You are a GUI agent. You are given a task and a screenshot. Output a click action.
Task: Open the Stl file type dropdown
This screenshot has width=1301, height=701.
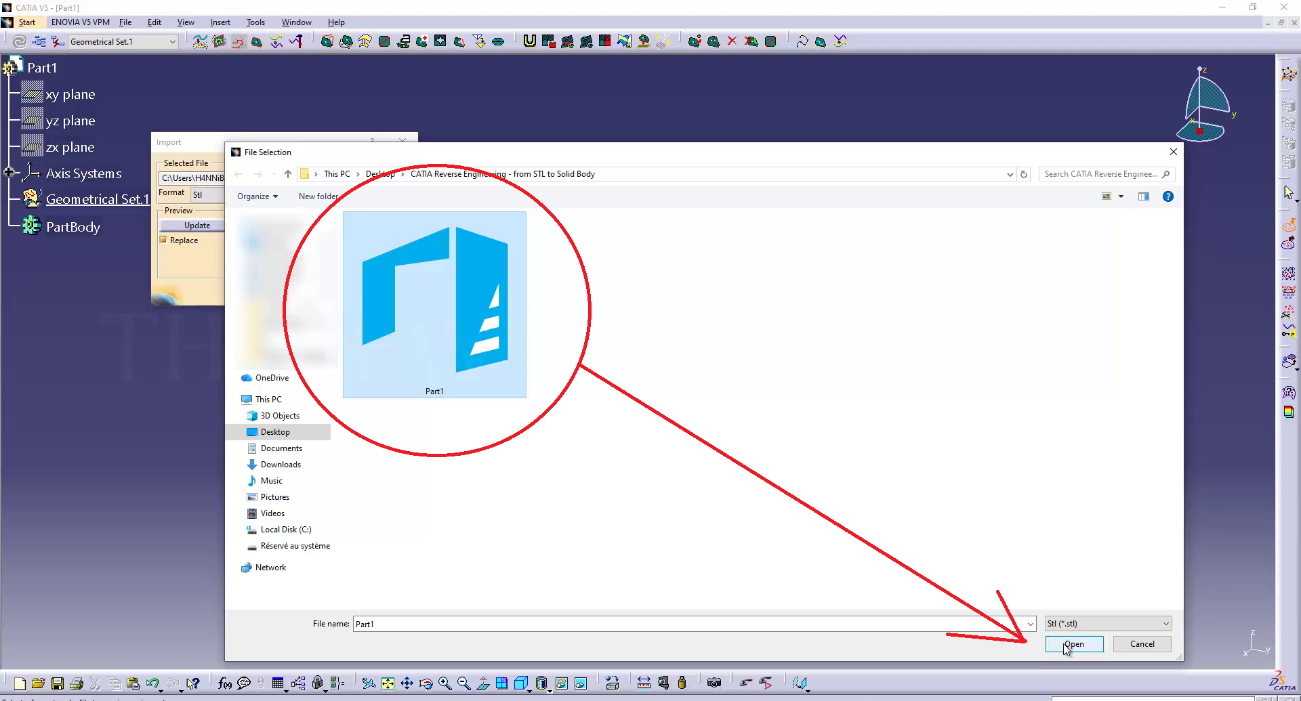coord(1108,624)
